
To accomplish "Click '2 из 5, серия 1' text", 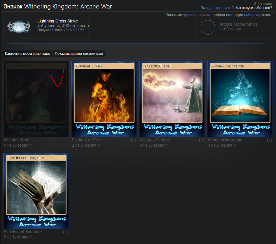I will click(x=86, y=145).
